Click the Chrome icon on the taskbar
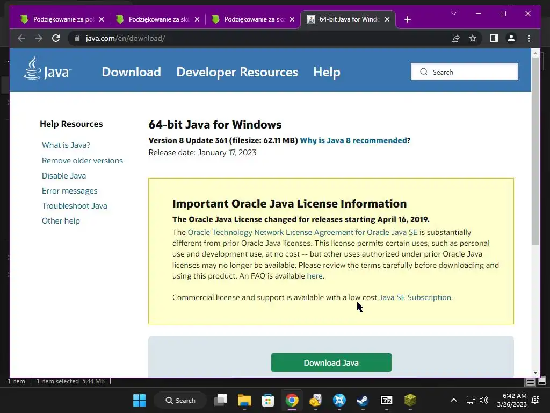This screenshot has height=413, width=550. coord(292,400)
